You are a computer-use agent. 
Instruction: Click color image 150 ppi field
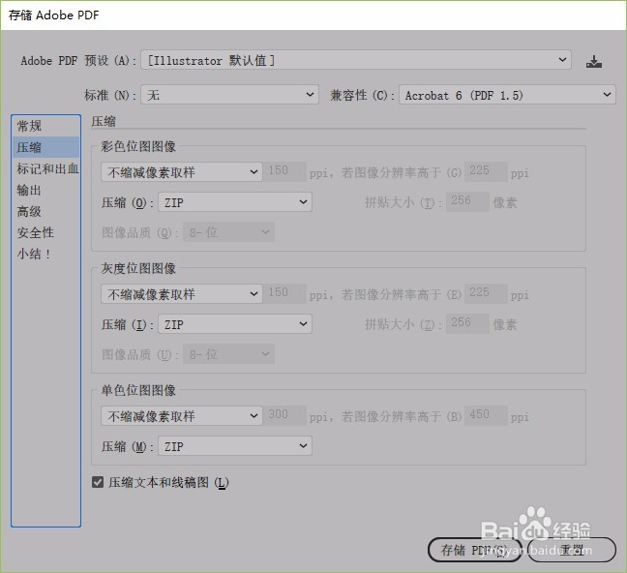coord(284,171)
